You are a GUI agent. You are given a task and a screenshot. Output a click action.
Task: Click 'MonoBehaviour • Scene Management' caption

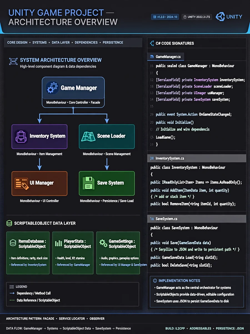pos(107,154)
